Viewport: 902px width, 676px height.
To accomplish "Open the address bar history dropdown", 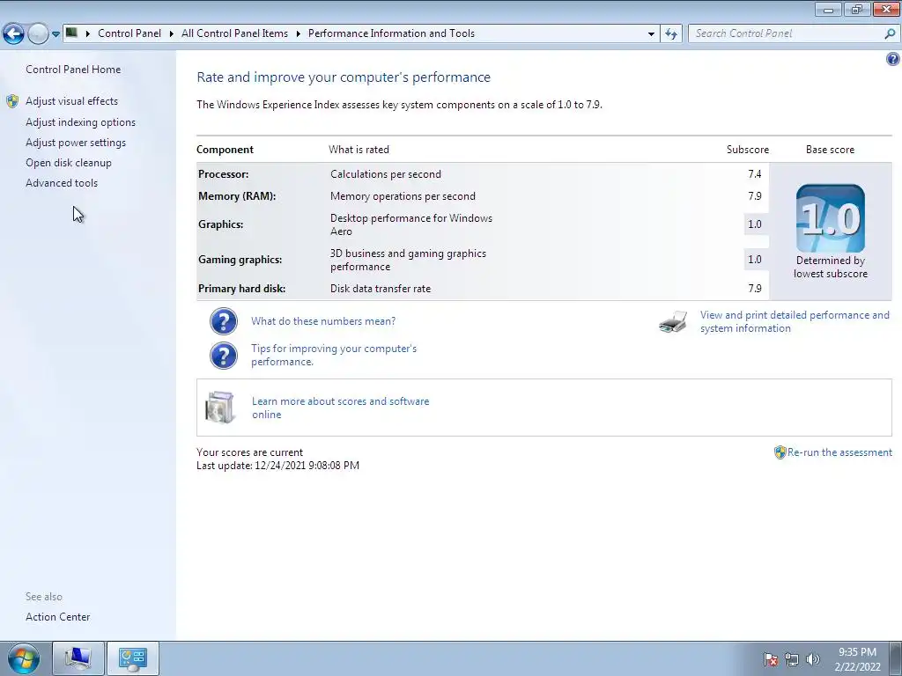I will pyautogui.click(x=651, y=33).
